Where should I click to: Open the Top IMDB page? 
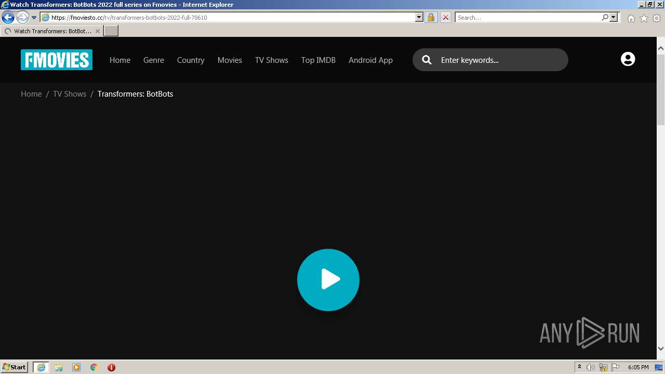coord(318,60)
